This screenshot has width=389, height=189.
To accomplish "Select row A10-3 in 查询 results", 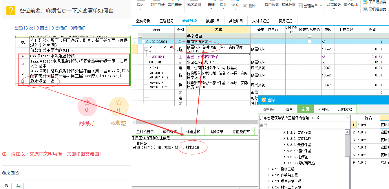I will click(x=370, y=140).
